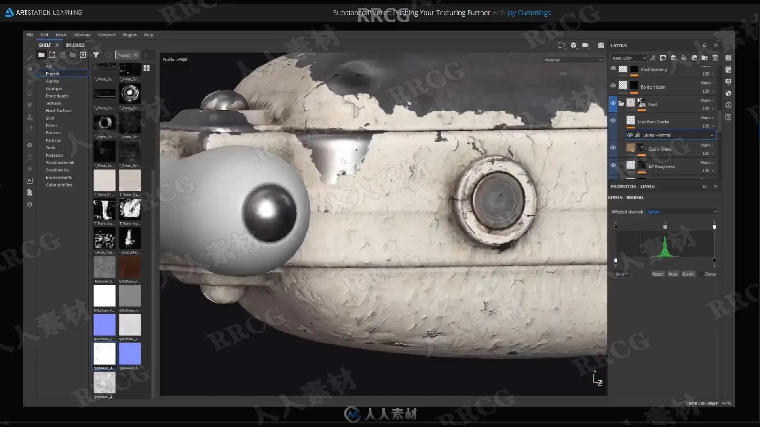Click the white input levels handle
The width and height of the screenshot is (760, 427).
pos(714,227)
